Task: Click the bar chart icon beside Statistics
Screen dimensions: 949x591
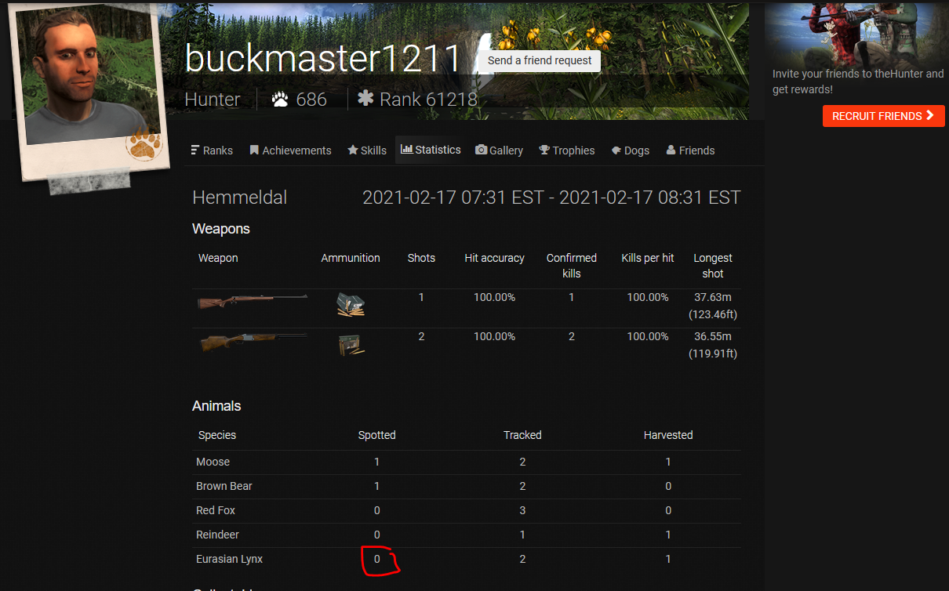Action: (406, 149)
